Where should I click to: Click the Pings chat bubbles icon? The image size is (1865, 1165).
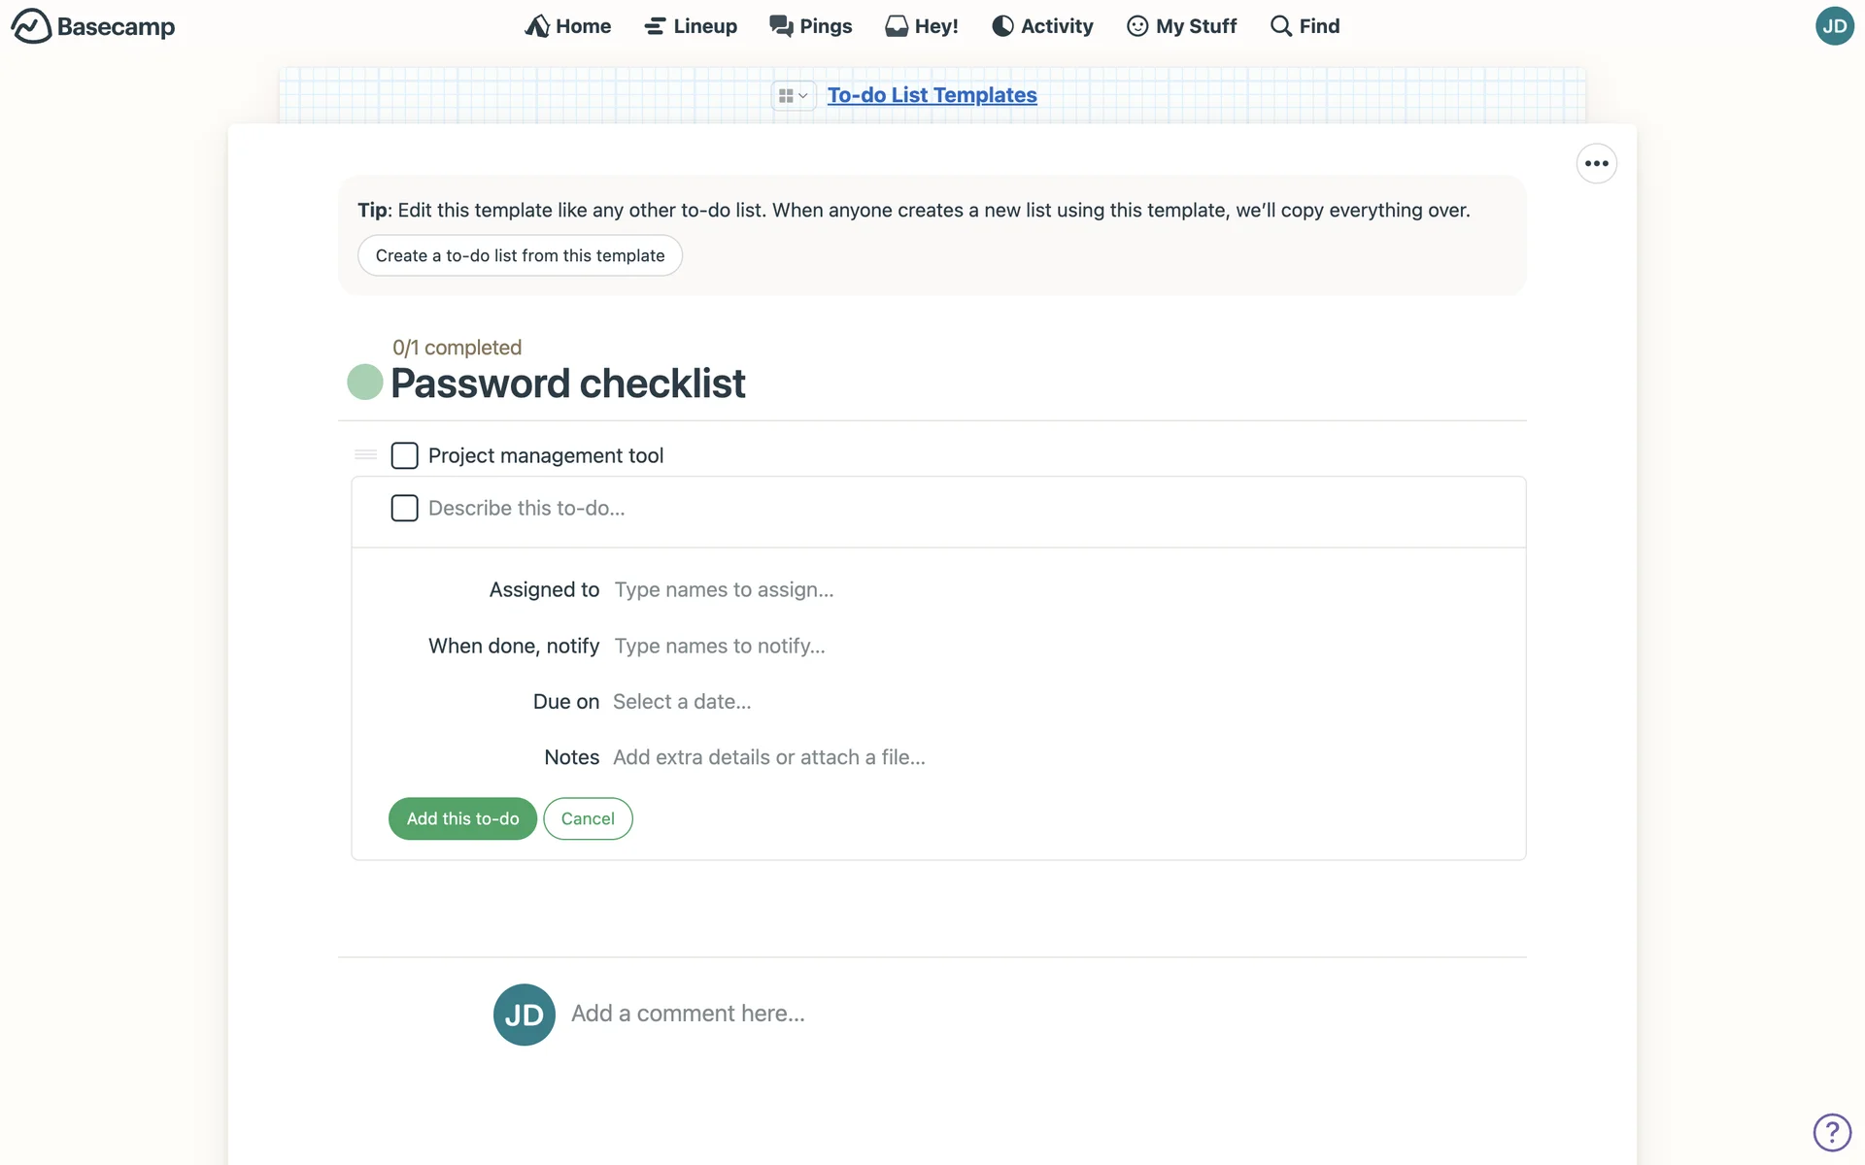tap(781, 26)
